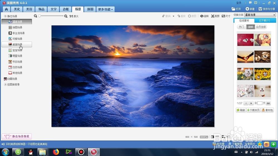The height and width of the screenshot is (156, 278).
Task: Click the 原图 original image button
Action: pos(192,16)
